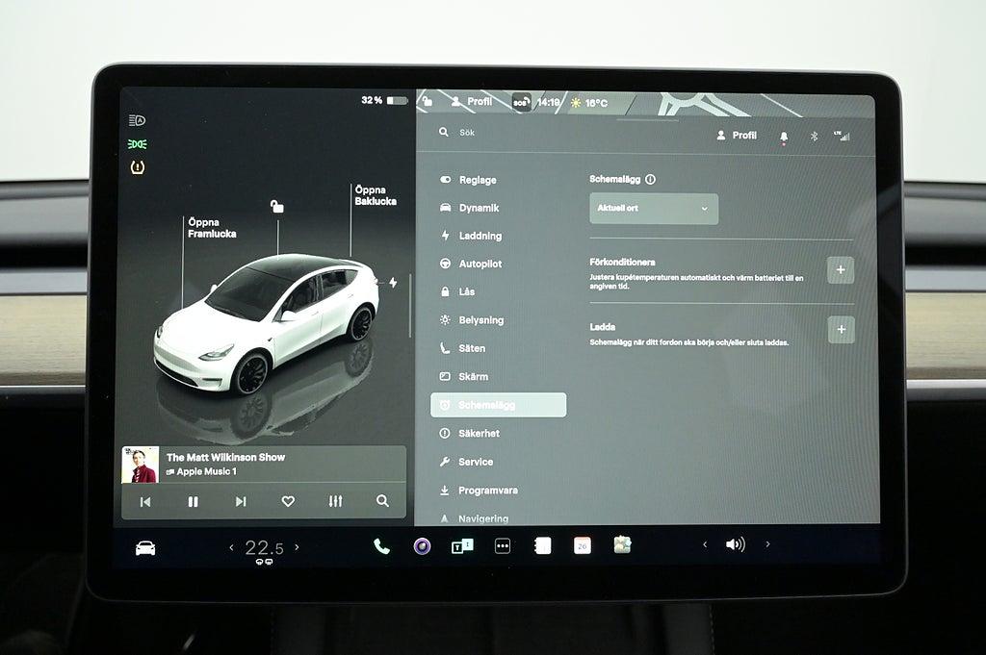Tap the car controls icon
The width and height of the screenshot is (986, 655).
pyautogui.click(x=145, y=548)
